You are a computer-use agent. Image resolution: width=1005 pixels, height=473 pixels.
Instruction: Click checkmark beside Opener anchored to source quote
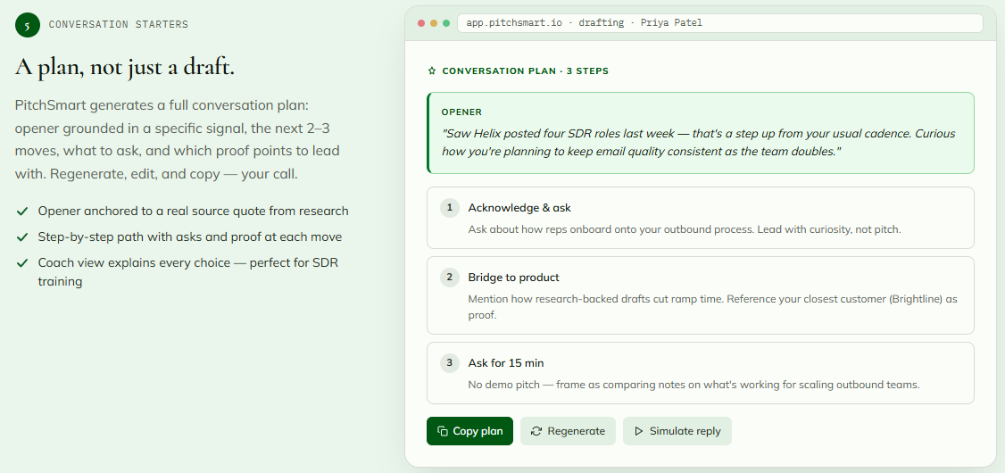click(x=22, y=211)
